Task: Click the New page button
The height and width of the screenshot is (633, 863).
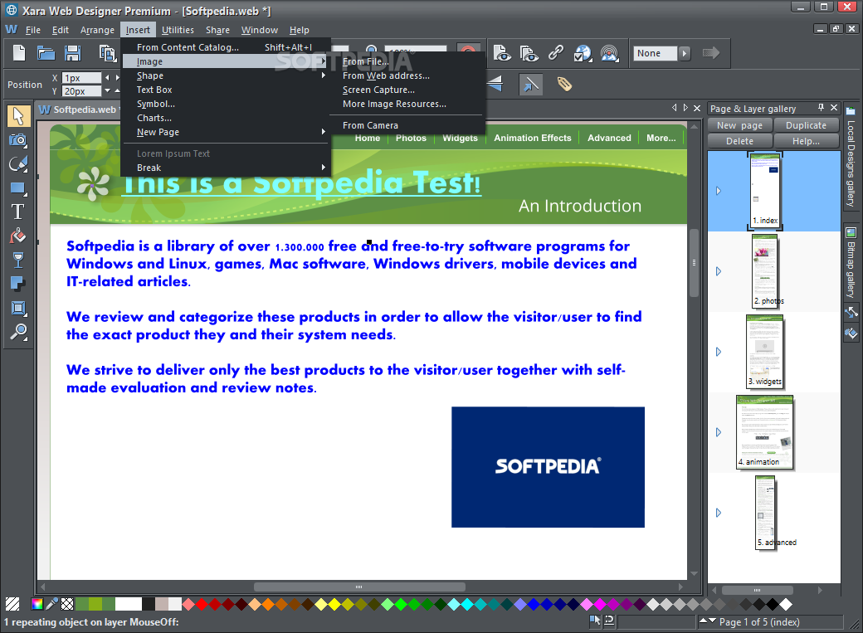Action: [x=739, y=125]
